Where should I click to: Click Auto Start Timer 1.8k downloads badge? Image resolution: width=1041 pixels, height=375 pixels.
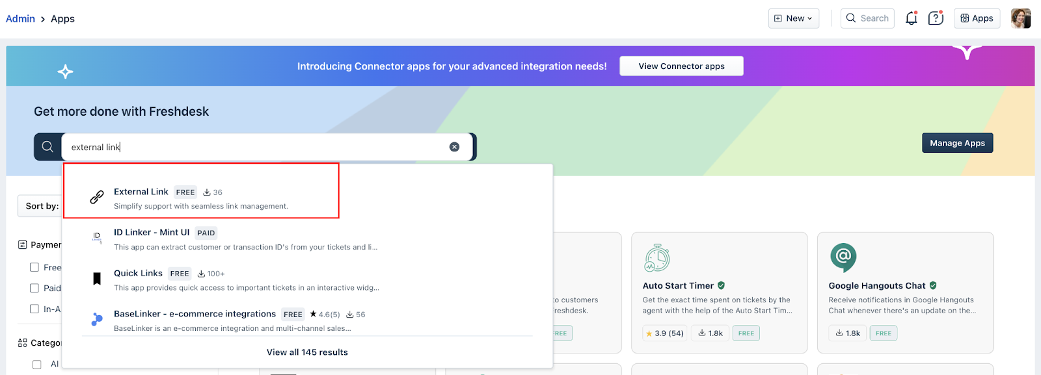click(x=710, y=333)
